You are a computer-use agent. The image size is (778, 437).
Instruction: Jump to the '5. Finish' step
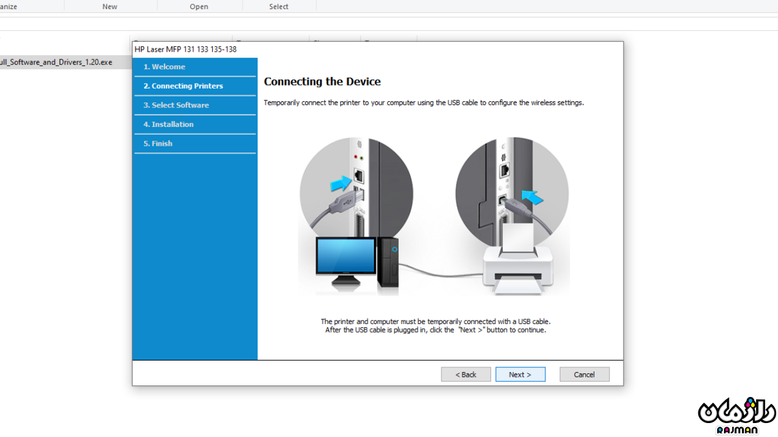click(195, 144)
